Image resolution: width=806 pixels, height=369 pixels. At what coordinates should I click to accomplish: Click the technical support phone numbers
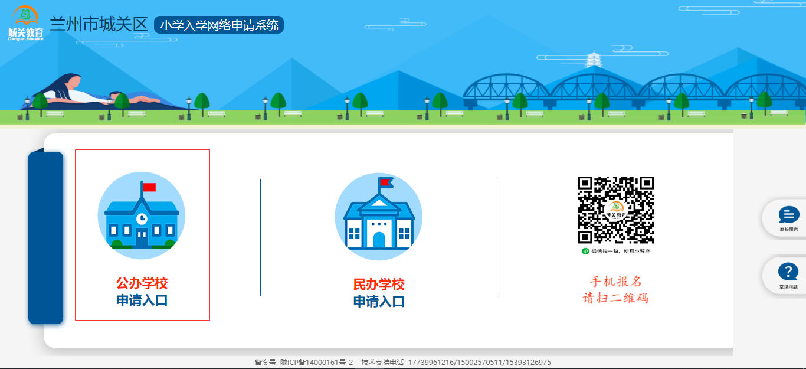(x=480, y=363)
